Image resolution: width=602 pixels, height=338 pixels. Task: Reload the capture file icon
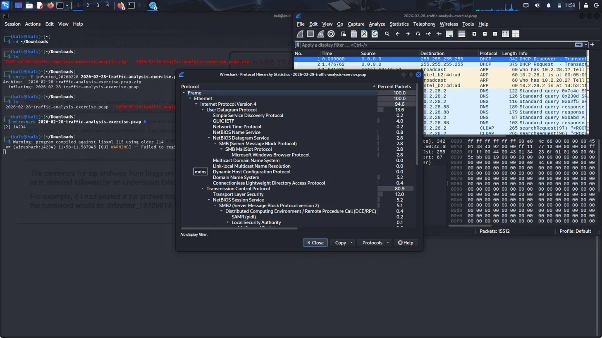[375, 34]
